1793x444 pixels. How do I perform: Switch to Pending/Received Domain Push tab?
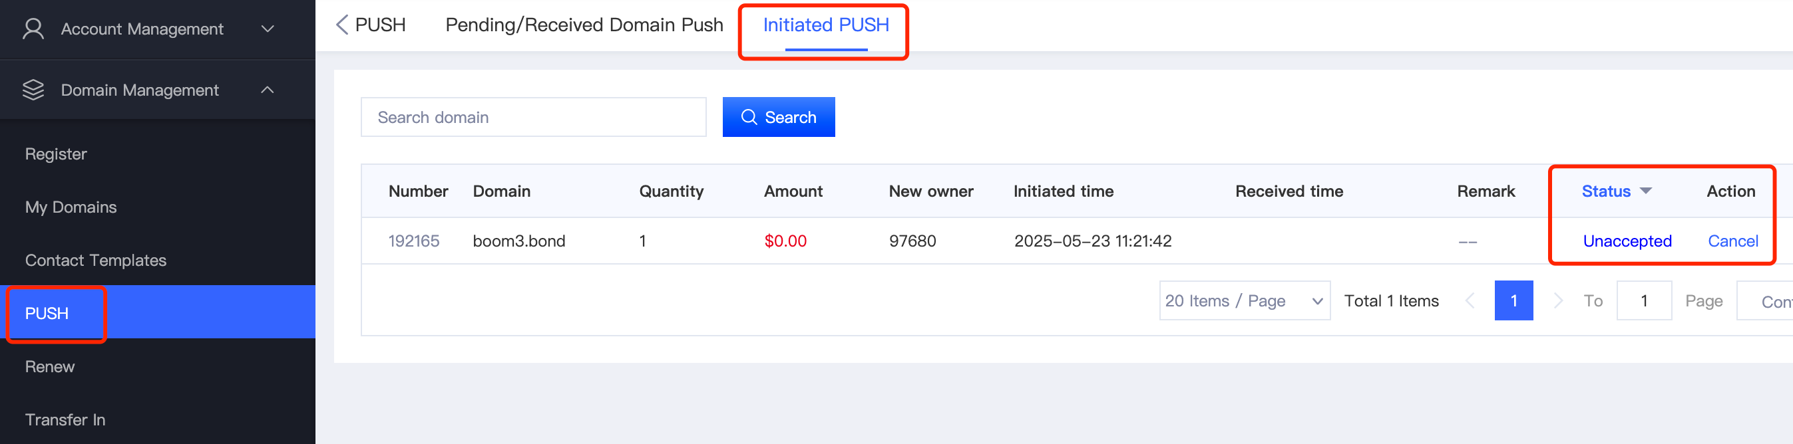584,25
